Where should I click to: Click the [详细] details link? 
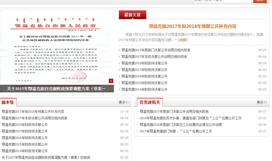[183, 40]
